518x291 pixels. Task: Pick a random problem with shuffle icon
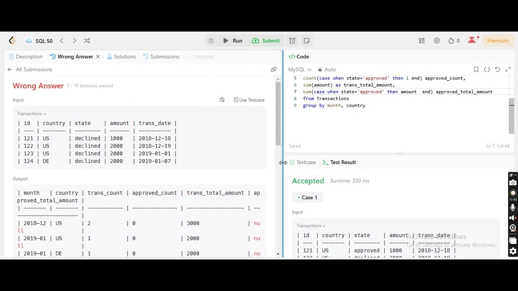(87, 41)
